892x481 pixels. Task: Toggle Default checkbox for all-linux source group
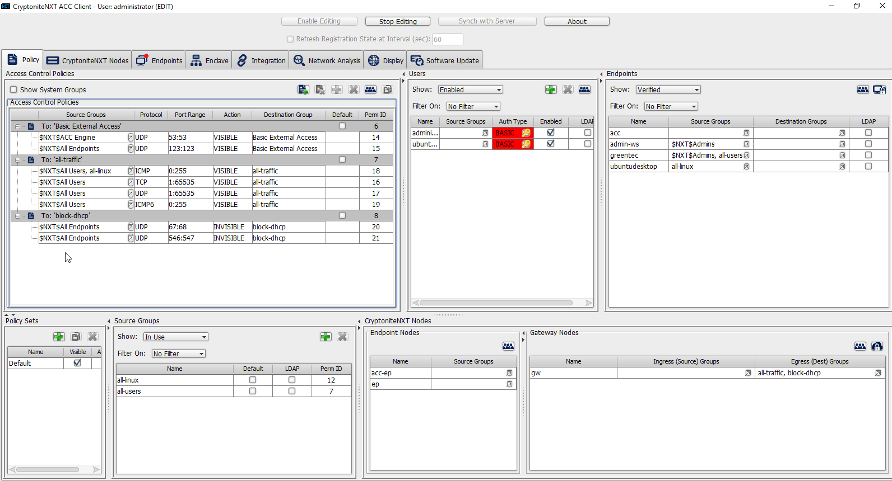pos(253,380)
